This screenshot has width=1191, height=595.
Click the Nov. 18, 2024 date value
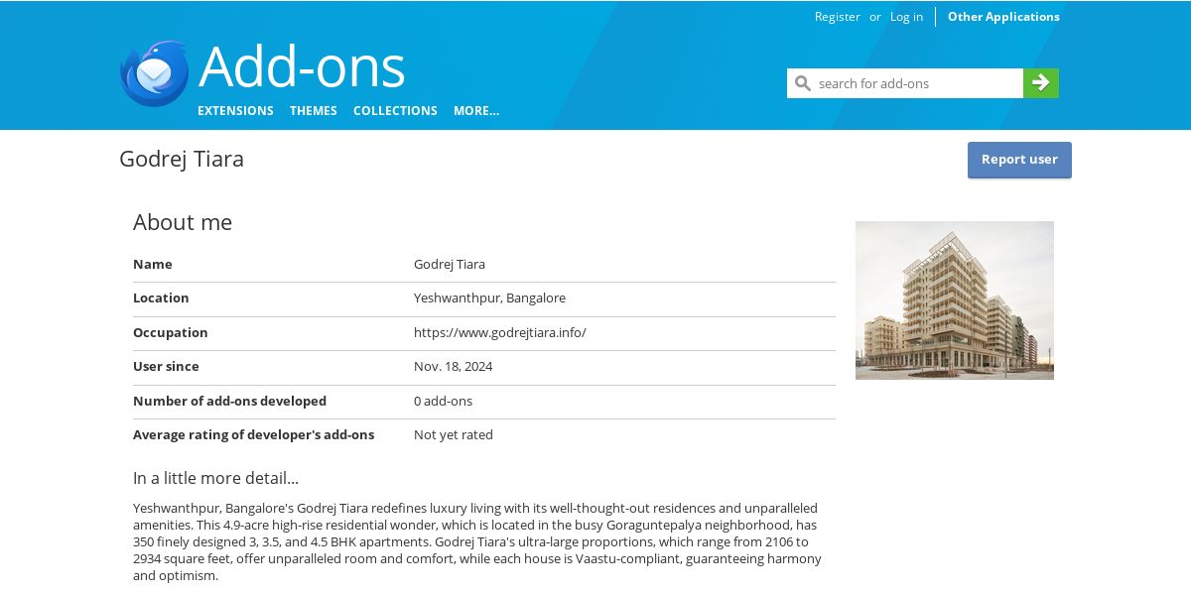coord(453,366)
